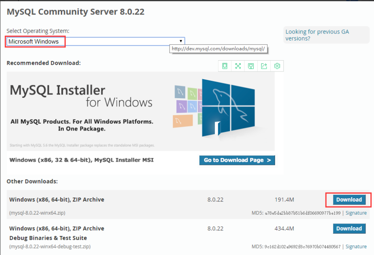Download mysql-8.0.22-winx64.zip archive
The image size is (374, 255).
[x=349, y=200]
